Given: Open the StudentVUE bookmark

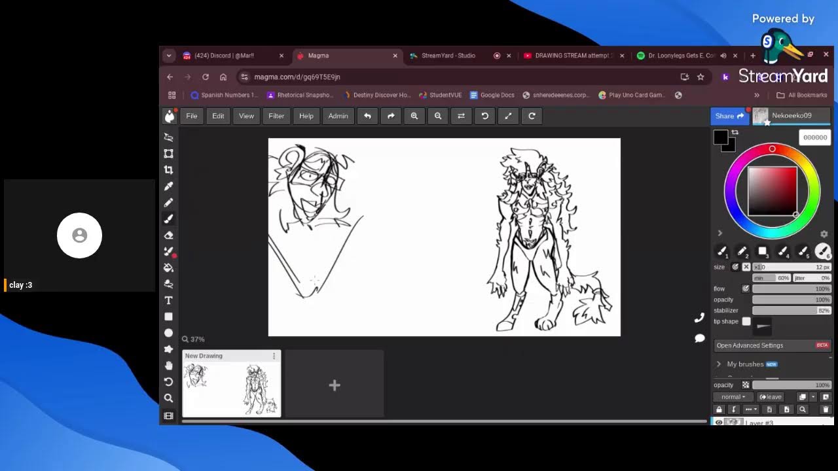Looking at the screenshot, I should pos(440,95).
